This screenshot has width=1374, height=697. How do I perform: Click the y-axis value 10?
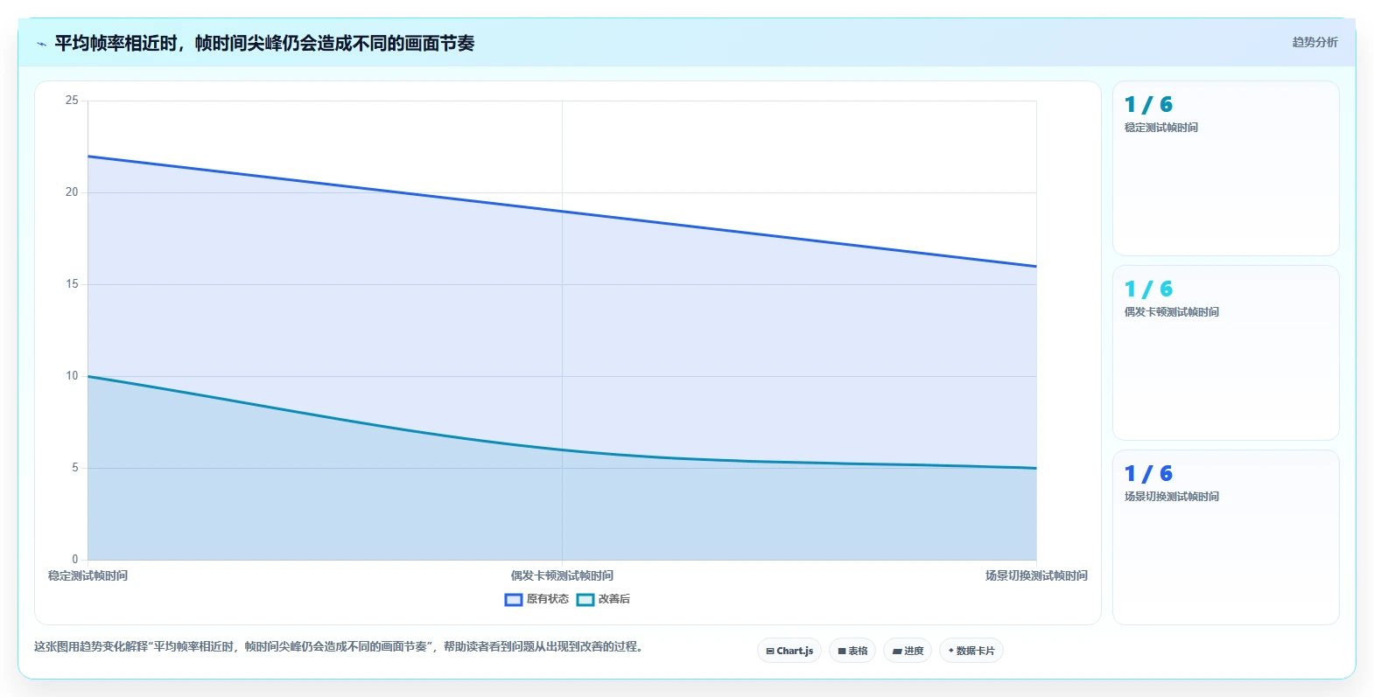point(72,376)
